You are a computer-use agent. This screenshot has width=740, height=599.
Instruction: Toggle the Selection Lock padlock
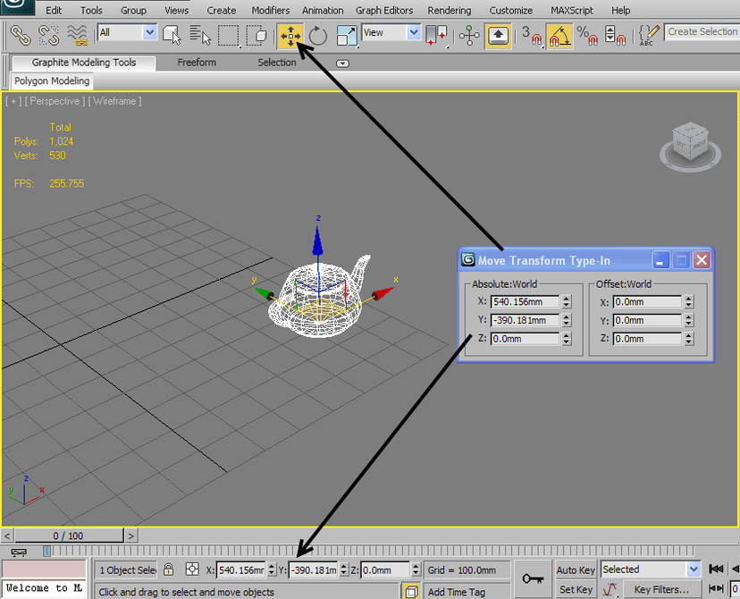(x=169, y=569)
